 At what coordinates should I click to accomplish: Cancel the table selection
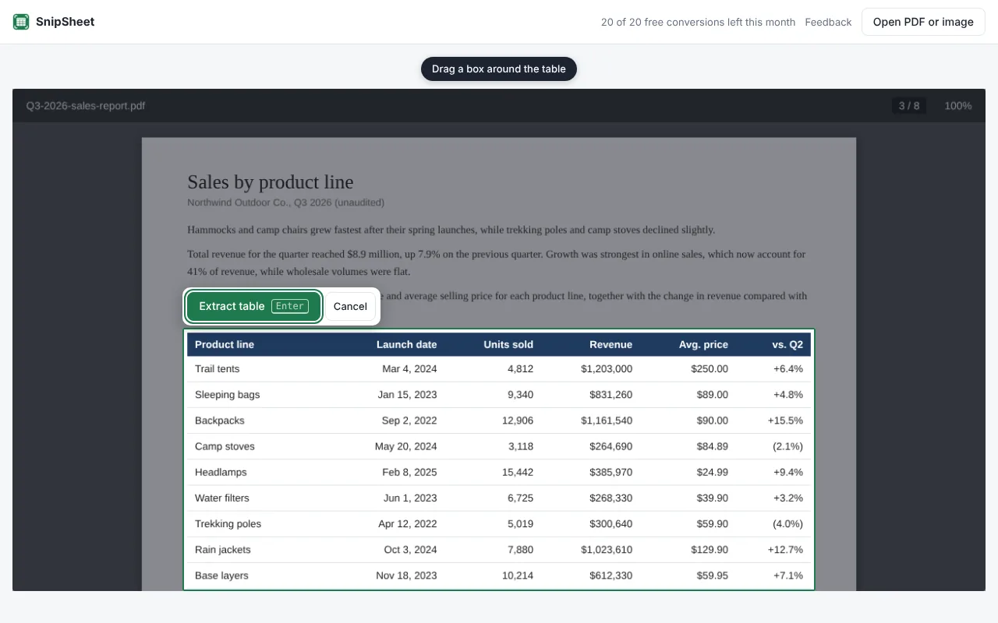350,306
